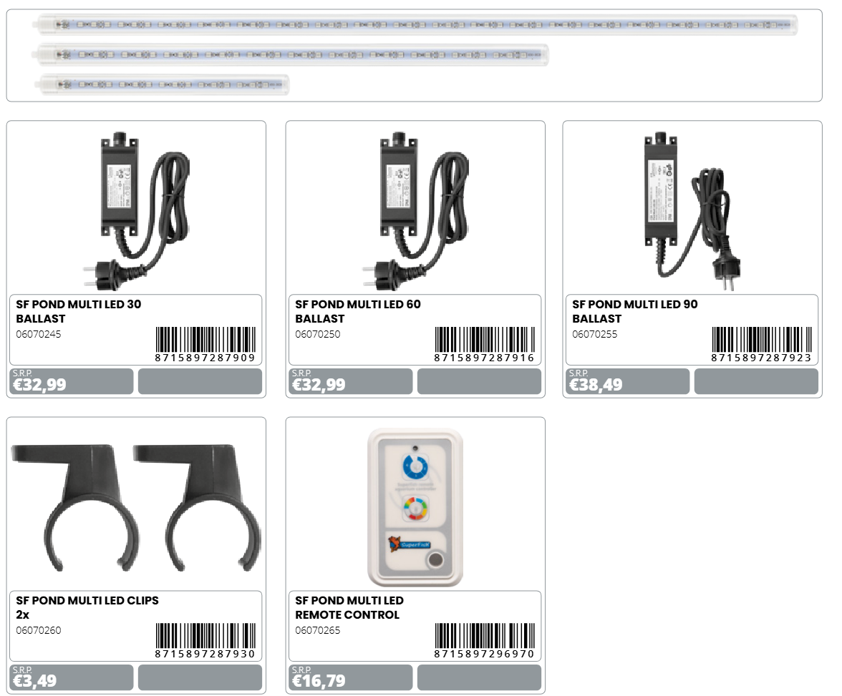Viewport: 842px width, 696px height.
Task: Select the title SF POND MULTI LED REMOTE CONTROL
Action: (x=349, y=607)
